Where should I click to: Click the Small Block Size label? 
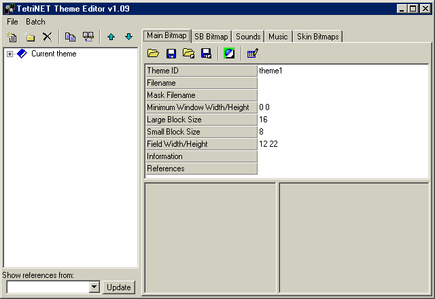coord(201,132)
